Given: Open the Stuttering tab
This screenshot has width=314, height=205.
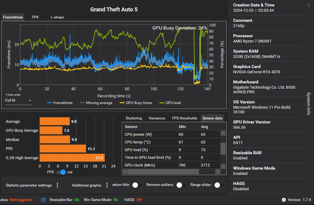Looking at the screenshot, I should 134,118.
